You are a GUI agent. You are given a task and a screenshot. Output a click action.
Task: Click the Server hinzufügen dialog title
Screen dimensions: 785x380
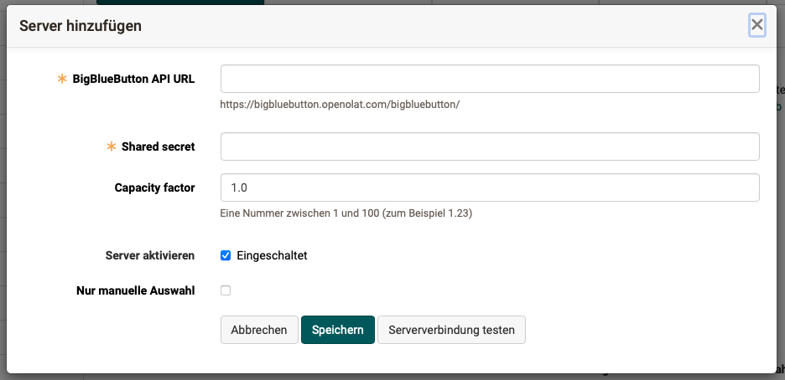[81, 26]
